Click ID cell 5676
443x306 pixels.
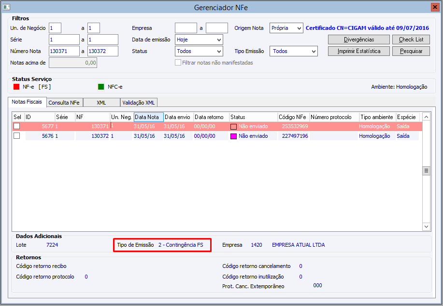point(47,136)
